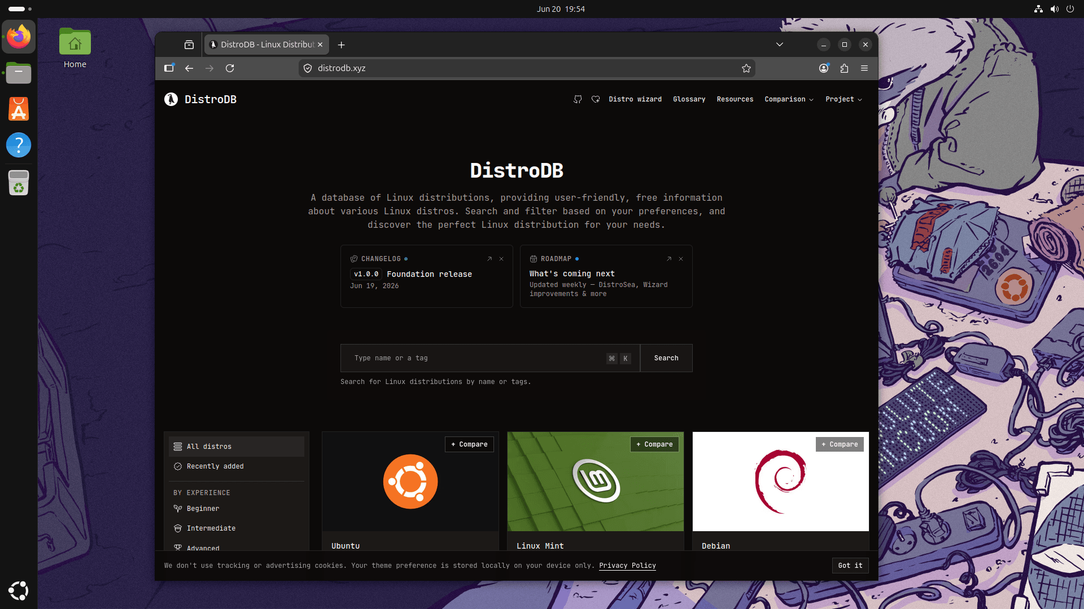
Task: Close the DistroDB browser tab
Action: point(320,45)
